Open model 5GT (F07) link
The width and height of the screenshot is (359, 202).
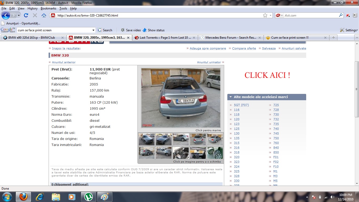point(241,105)
